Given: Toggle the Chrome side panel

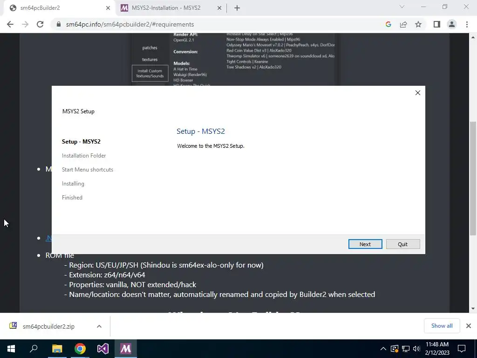Looking at the screenshot, I should click(x=437, y=24).
